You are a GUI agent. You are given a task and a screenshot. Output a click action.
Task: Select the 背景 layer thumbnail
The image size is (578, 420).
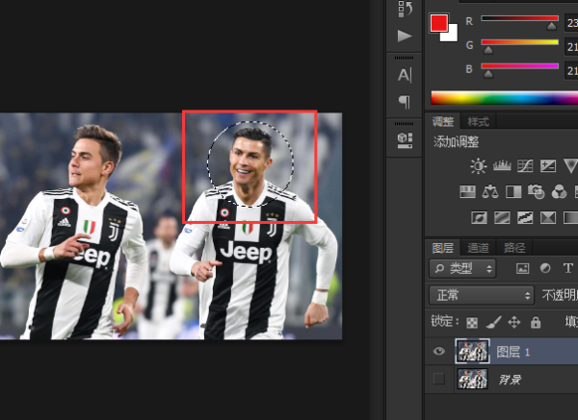point(471,380)
